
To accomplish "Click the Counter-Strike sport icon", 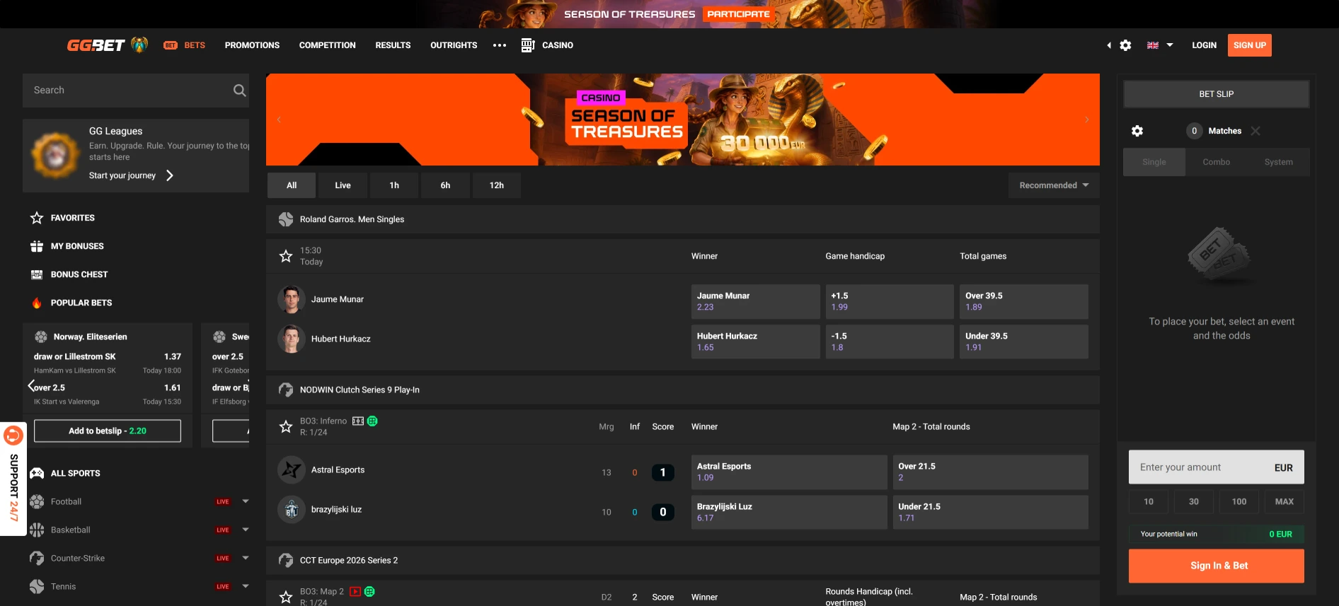I will pyautogui.click(x=37, y=558).
